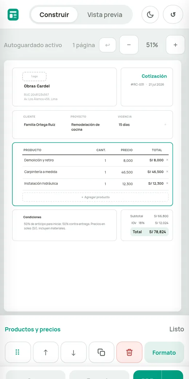Click the IGV 18% label
189x379 pixels.
click(138, 223)
